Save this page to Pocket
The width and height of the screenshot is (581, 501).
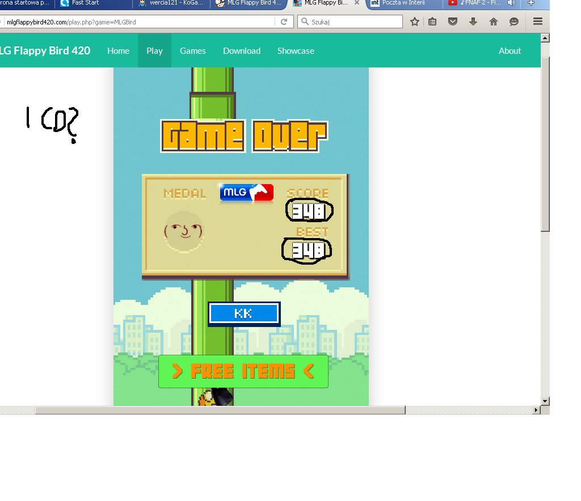coord(452,22)
